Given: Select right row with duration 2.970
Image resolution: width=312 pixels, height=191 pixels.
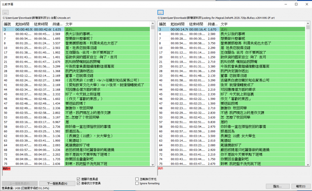Looking at the screenshot, I should pos(231,127).
